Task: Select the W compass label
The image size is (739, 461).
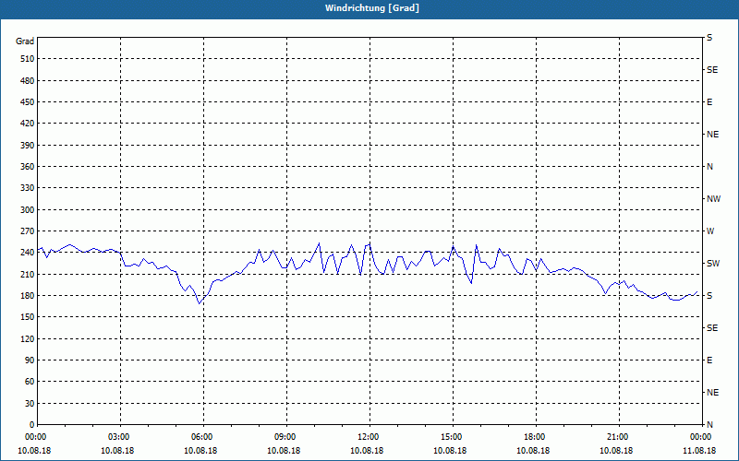Action: [710, 231]
